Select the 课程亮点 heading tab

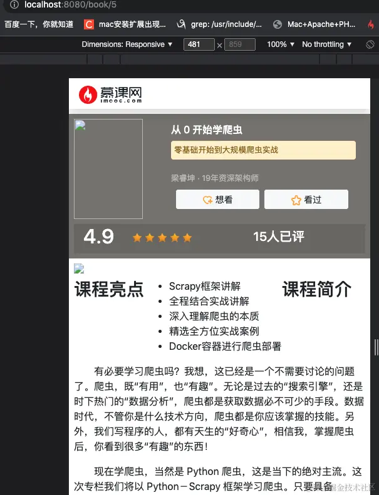[109, 289]
